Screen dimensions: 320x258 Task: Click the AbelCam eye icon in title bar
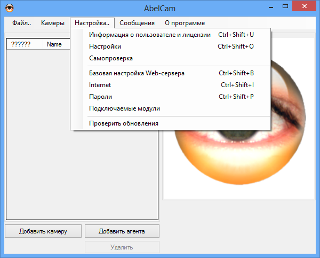click(x=10, y=8)
